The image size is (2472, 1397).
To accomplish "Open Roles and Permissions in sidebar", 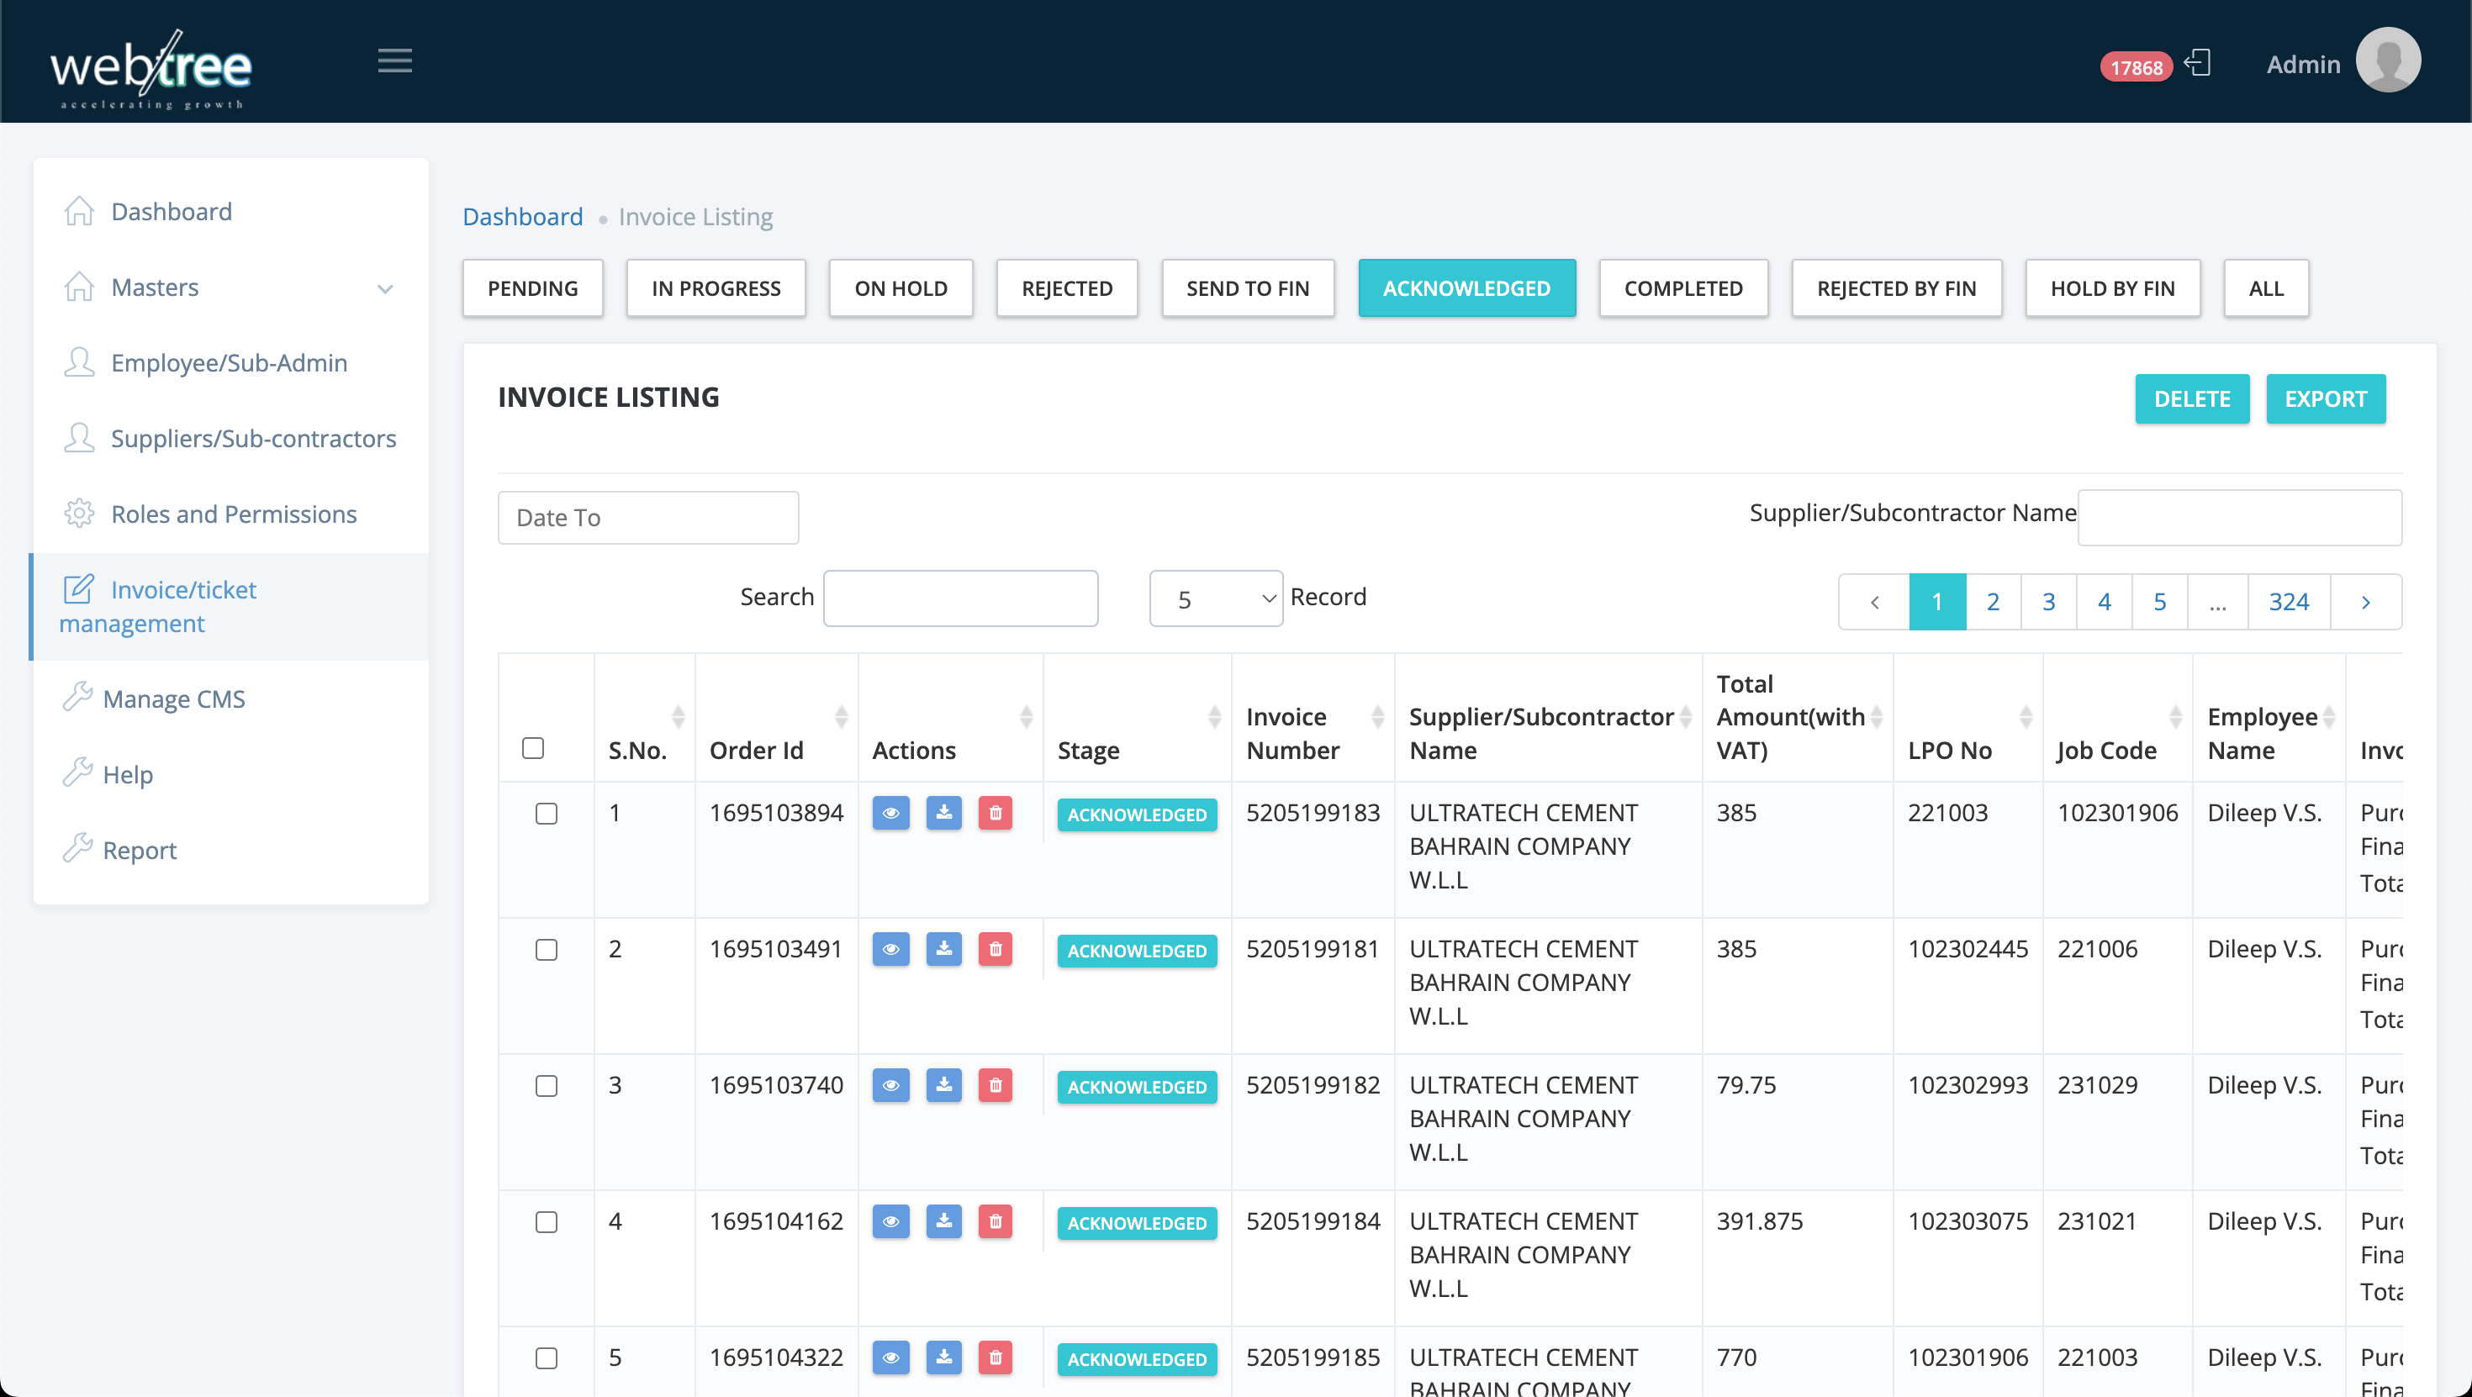I will tap(230, 514).
